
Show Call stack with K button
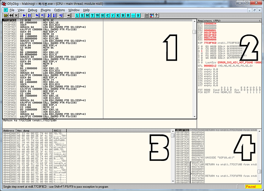tap(118, 15)
